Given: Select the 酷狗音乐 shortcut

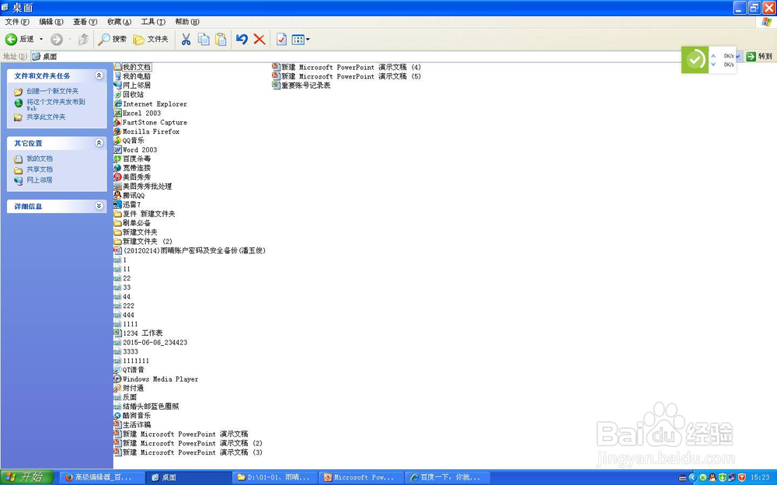Looking at the screenshot, I should [132, 416].
